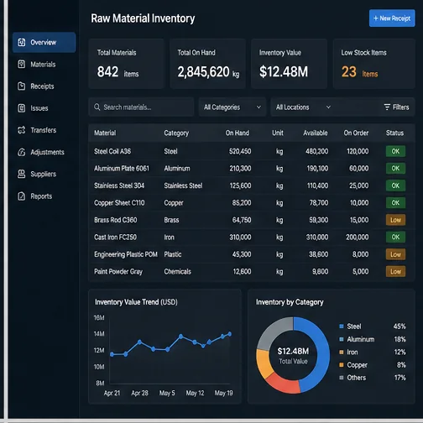The width and height of the screenshot is (423, 423).
Task: Click the last trend chart data point
Action: tap(230, 334)
